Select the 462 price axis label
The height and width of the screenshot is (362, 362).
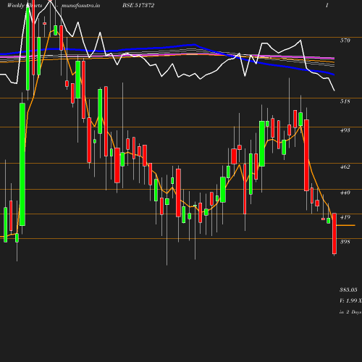pyautogui.click(x=345, y=167)
